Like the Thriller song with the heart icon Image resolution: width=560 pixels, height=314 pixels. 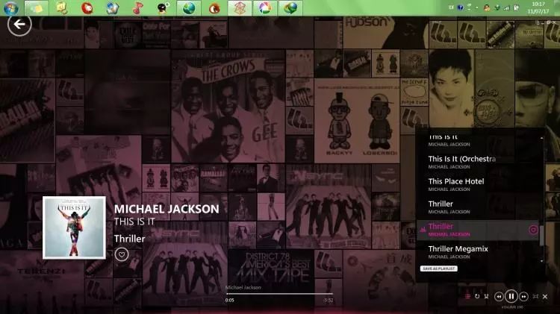(122, 254)
